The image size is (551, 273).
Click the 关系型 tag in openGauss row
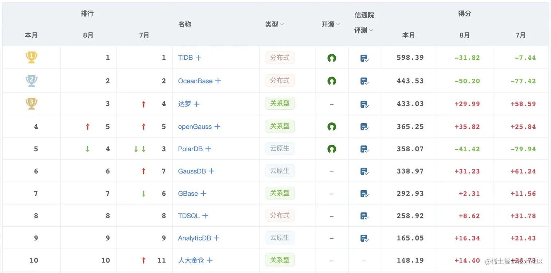click(280, 126)
